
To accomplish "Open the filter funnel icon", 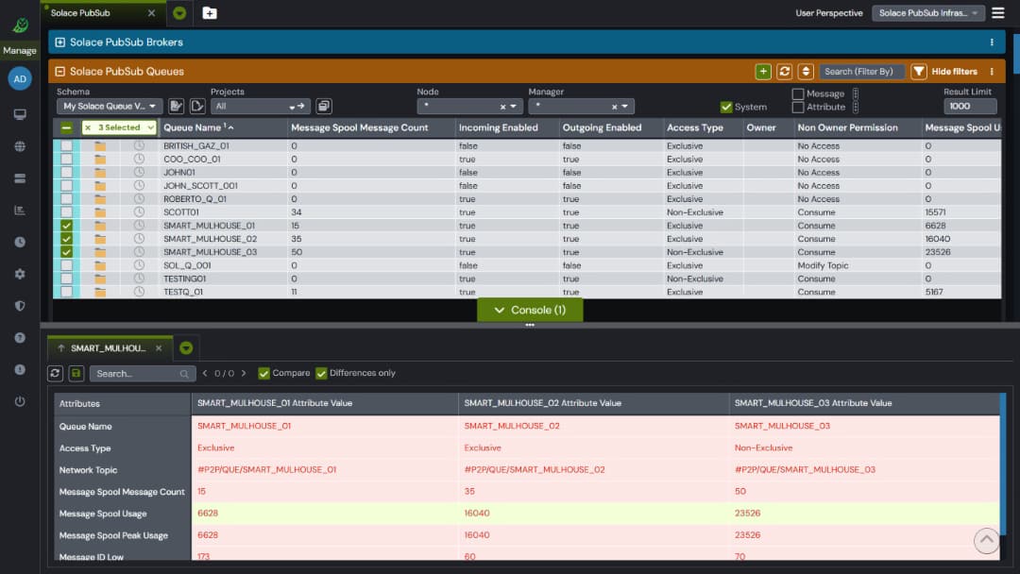I will [x=917, y=71].
